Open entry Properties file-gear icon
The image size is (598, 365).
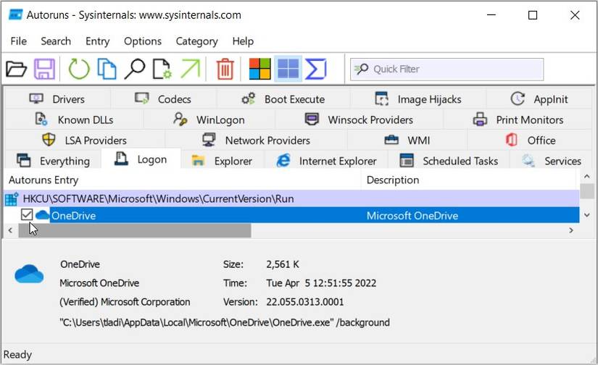(x=162, y=69)
